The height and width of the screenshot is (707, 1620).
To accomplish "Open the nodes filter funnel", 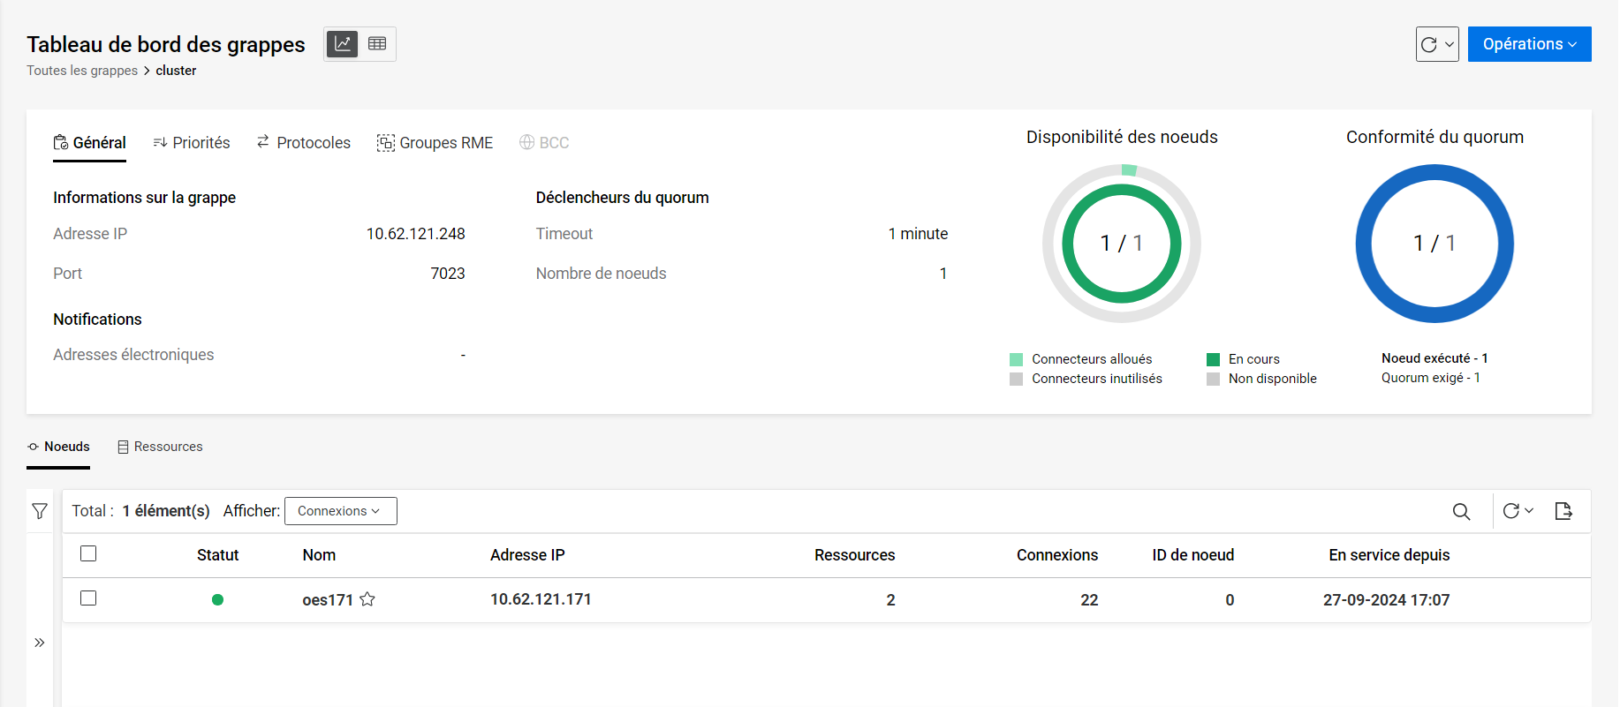I will tap(40, 511).
